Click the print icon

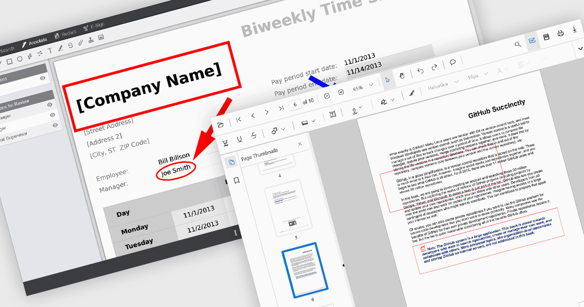click(x=560, y=33)
